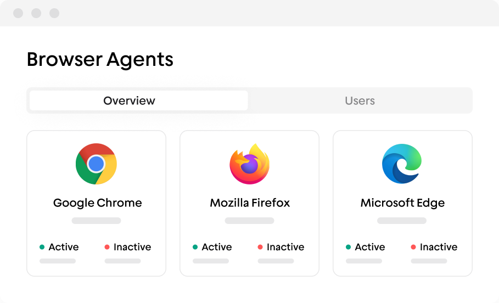The image size is (499, 303).
Task: Open the Microsoft Edge card title
Action: (x=402, y=203)
